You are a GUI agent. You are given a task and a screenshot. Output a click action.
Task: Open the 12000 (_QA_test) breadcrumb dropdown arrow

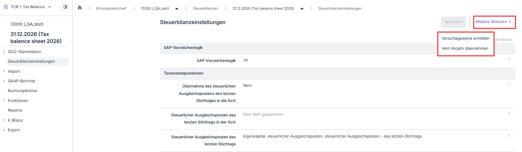coord(177,9)
